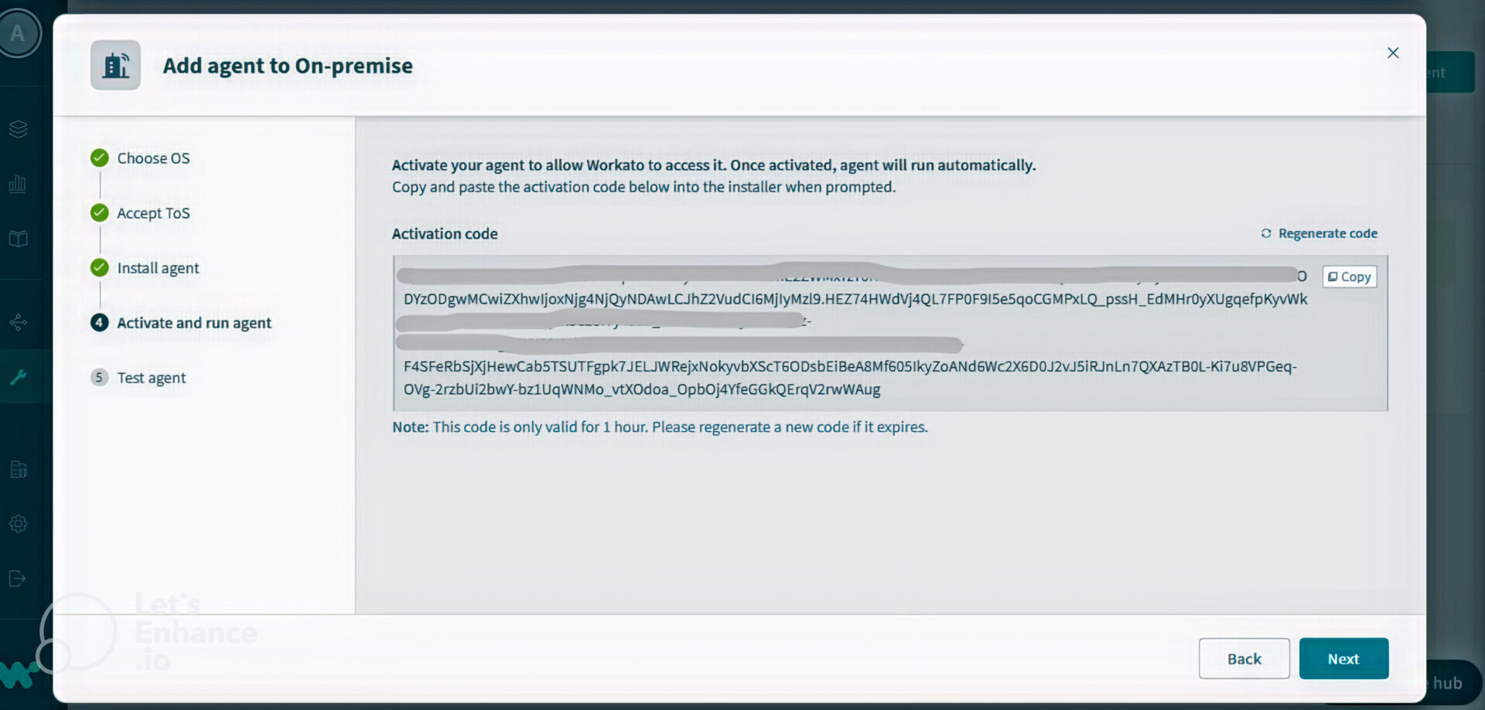Click the Back button
The image size is (1485, 710).
[x=1244, y=658]
